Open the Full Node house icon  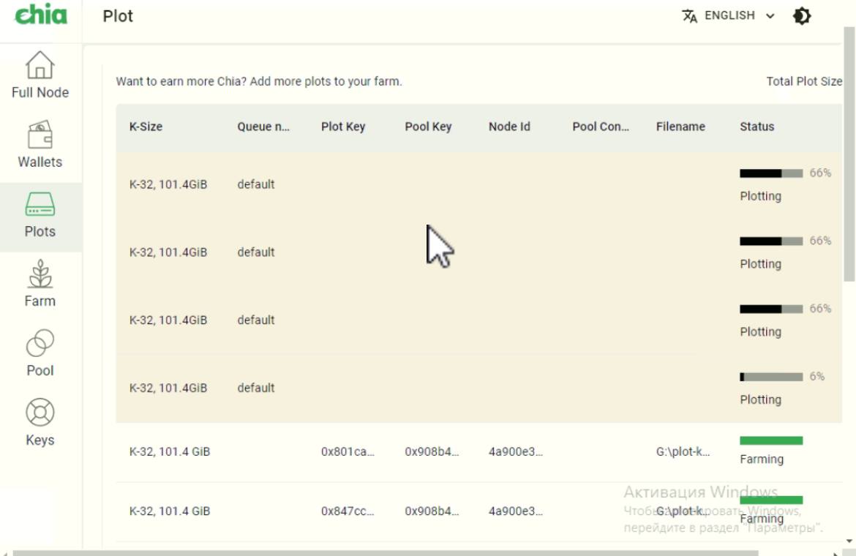click(40, 65)
